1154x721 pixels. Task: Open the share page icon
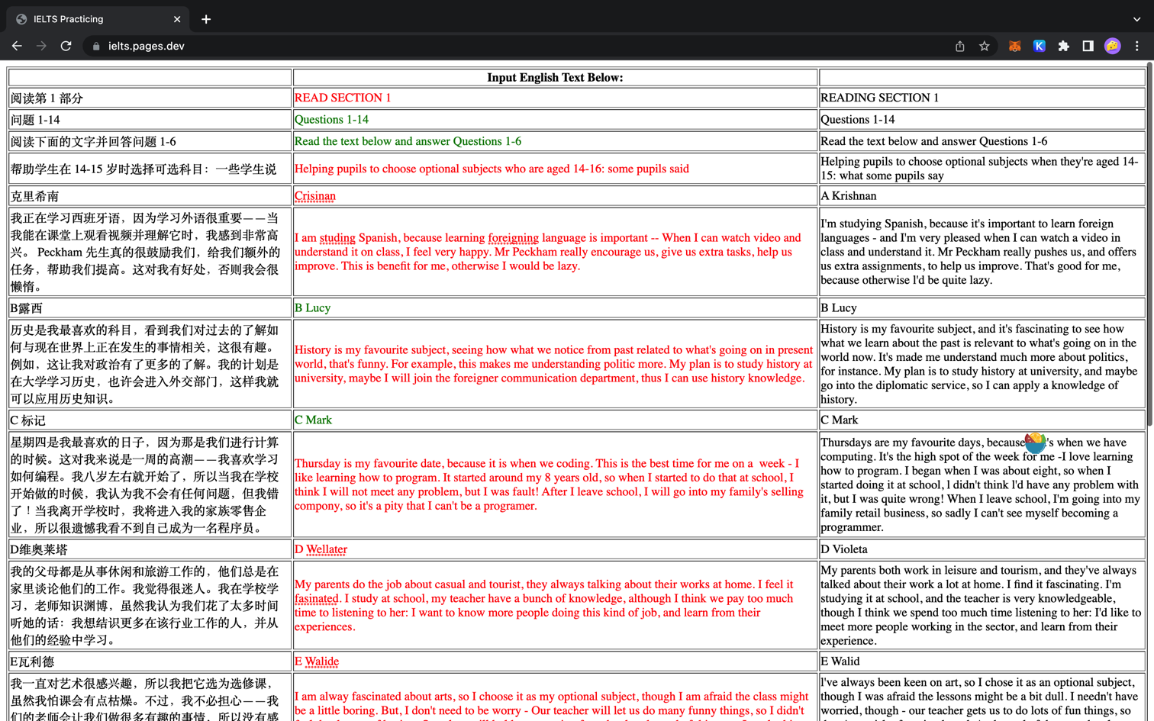959,46
